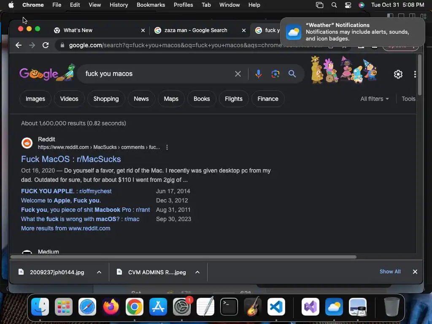Open the All filters dropdown
Screen dimensions: 432x324
(x=375, y=99)
